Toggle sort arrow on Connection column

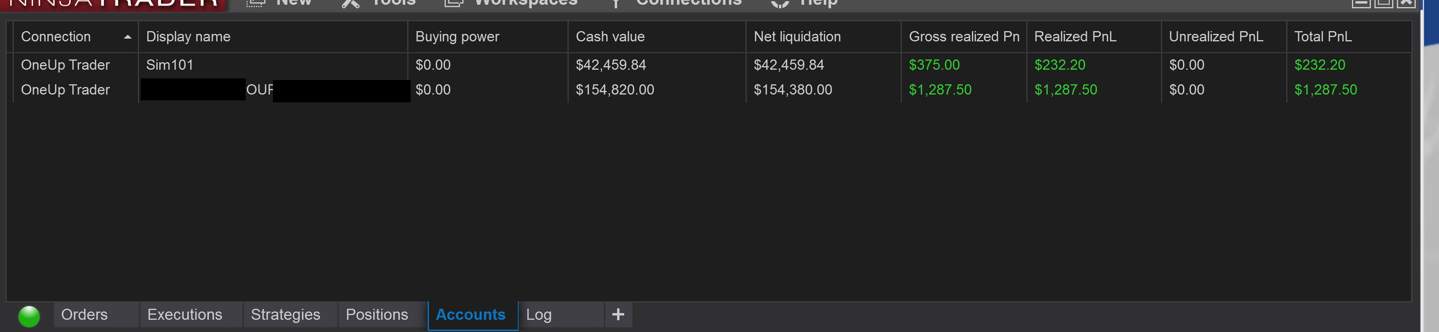127,37
